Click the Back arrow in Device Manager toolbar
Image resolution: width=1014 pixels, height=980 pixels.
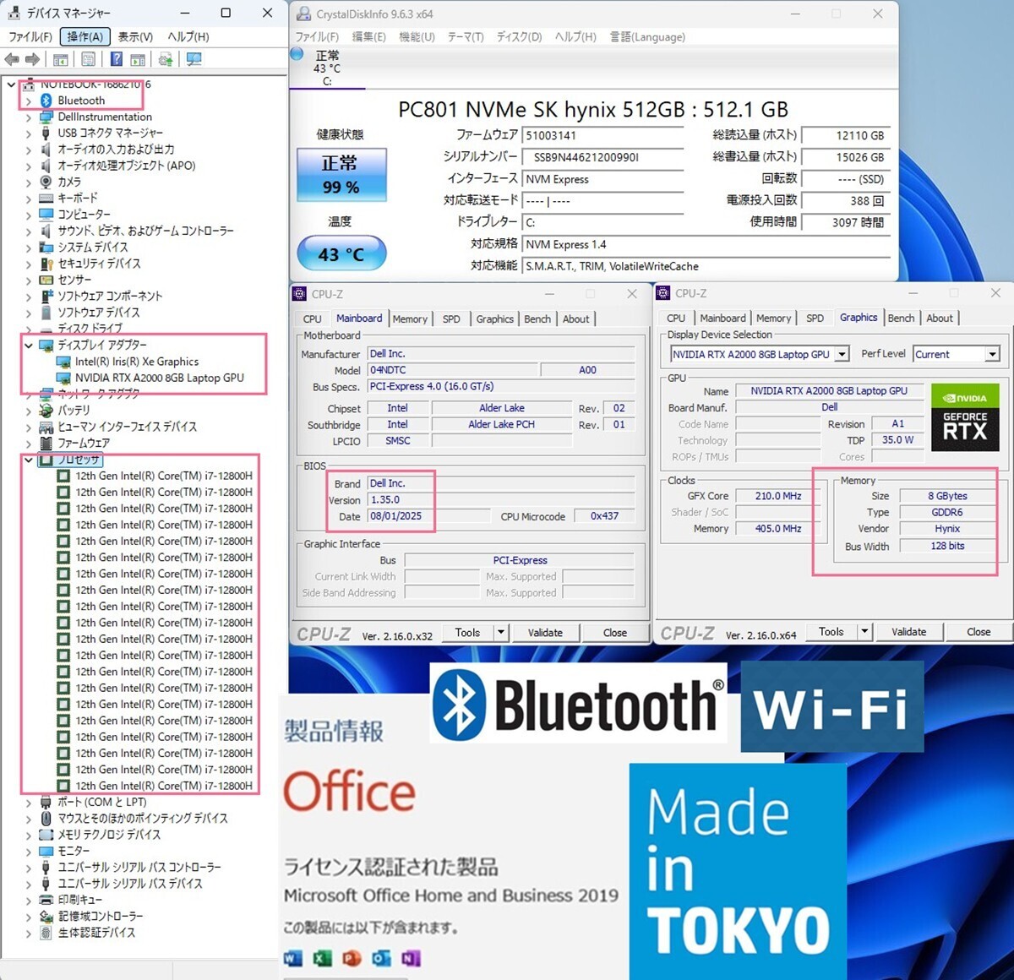click(x=12, y=59)
